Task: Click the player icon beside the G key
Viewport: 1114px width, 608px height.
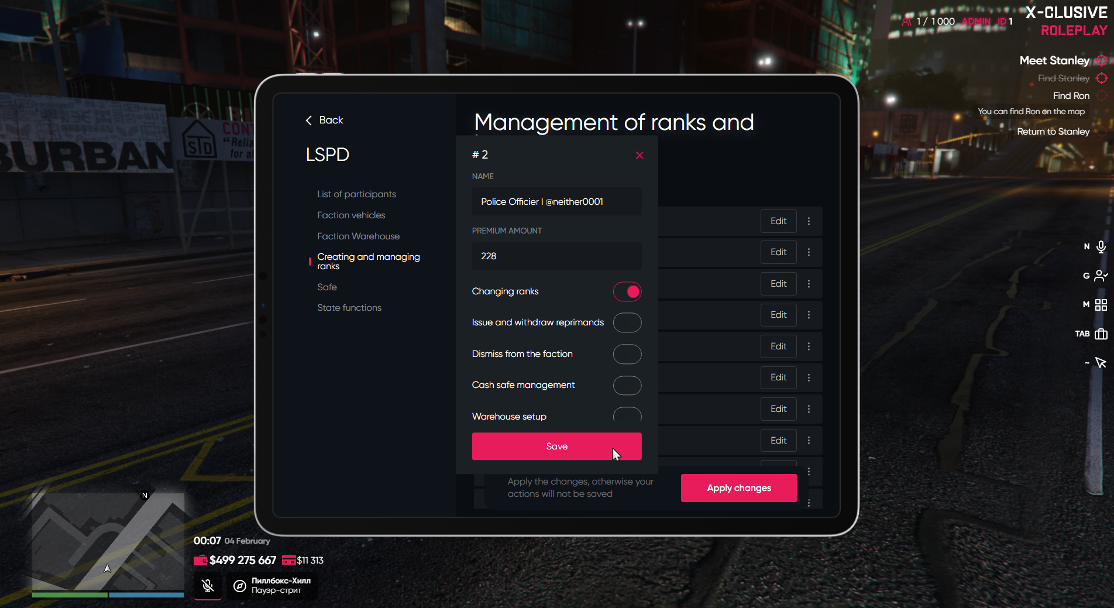Action: [x=1101, y=276]
